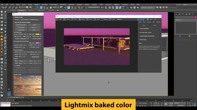Activate the Select and Link tool

coord(10,8)
